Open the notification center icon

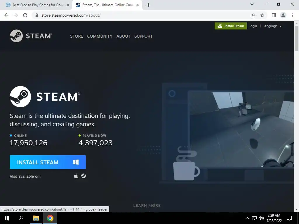click(289, 218)
